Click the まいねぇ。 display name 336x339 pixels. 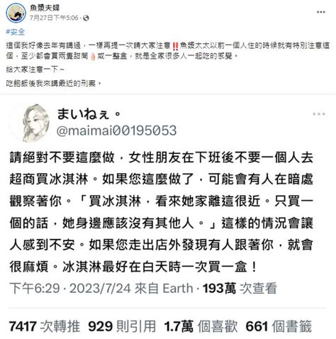pyautogui.click(x=89, y=114)
